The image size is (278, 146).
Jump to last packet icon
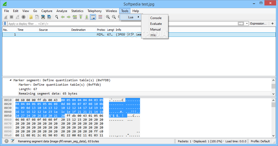87,17
